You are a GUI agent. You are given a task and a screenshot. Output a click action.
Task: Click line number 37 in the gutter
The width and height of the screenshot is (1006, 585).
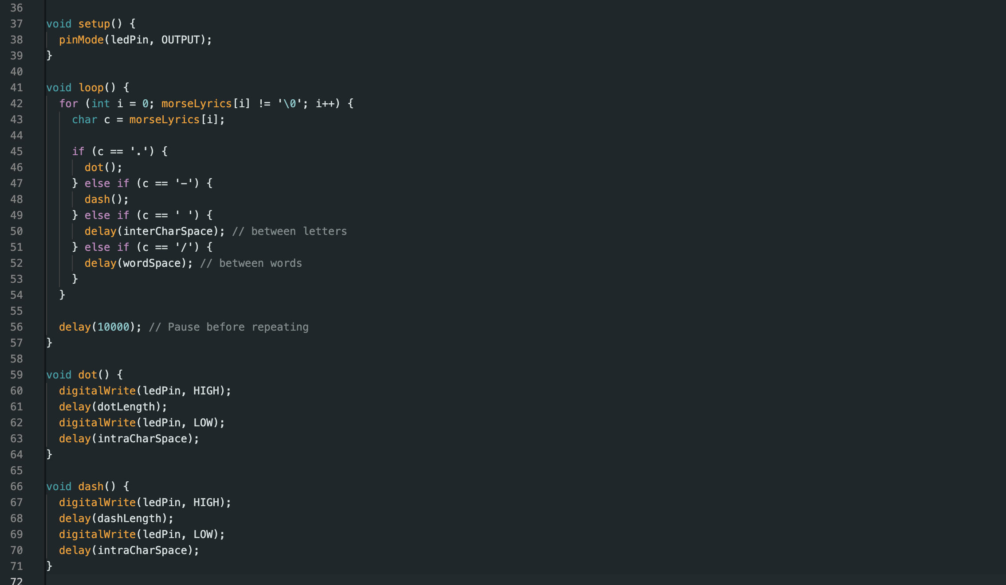pyautogui.click(x=16, y=24)
